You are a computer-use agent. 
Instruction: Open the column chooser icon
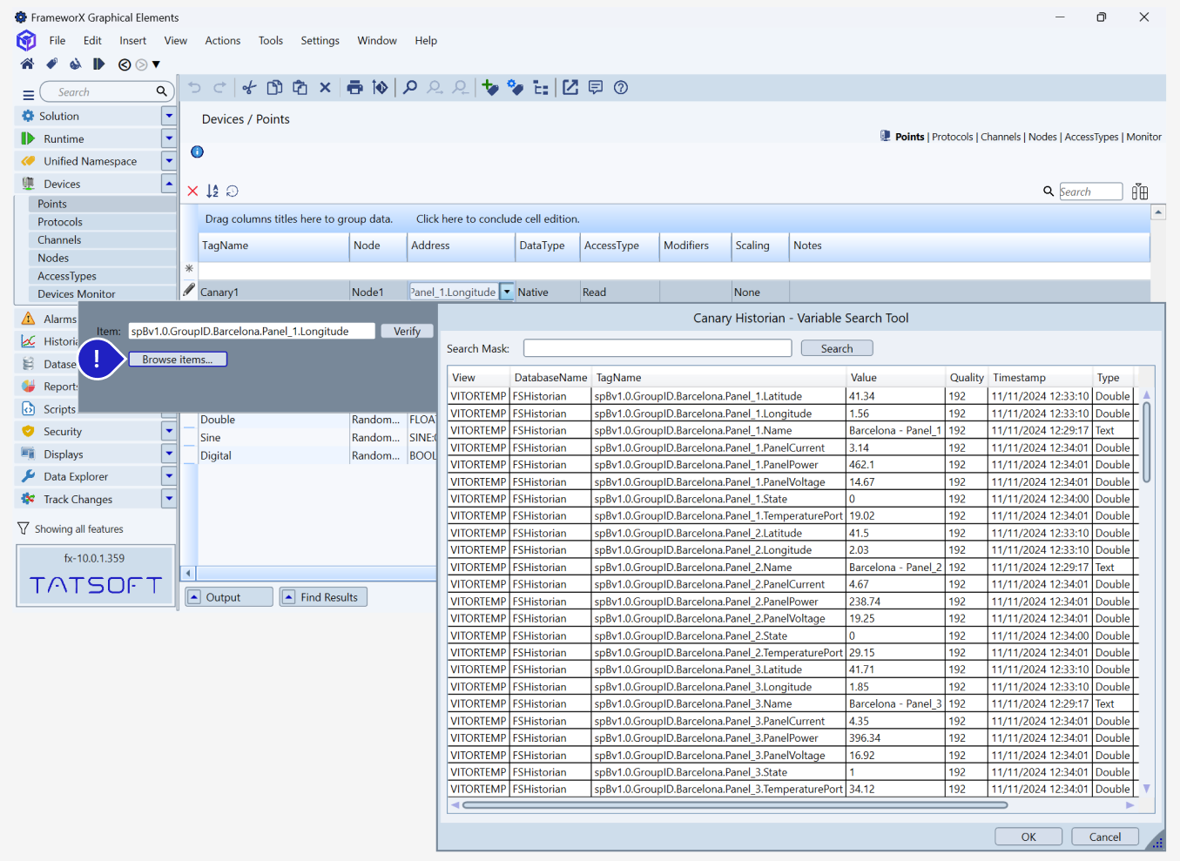(x=1140, y=192)
